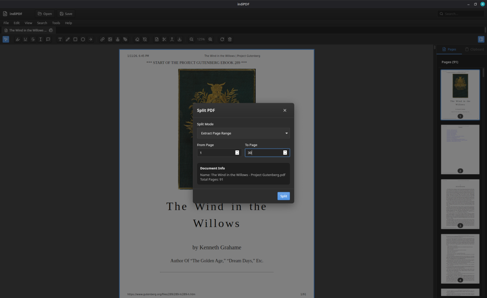Select the link tool
This screenshot has width=487, height=298.
tap(102, 39)
